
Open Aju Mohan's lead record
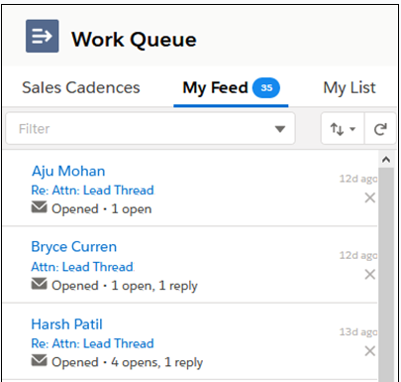tap(68, 172)
